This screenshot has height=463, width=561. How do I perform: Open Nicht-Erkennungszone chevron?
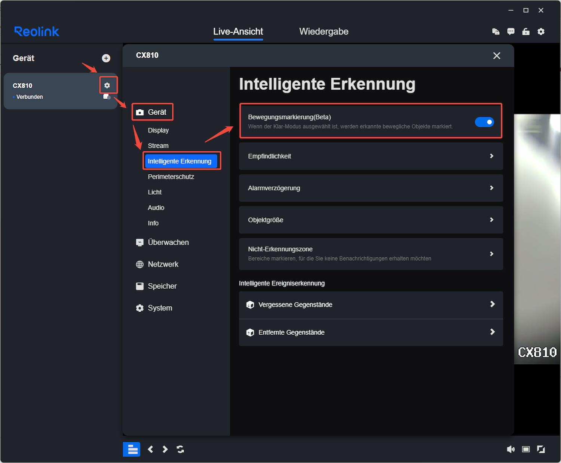point(492,254)
